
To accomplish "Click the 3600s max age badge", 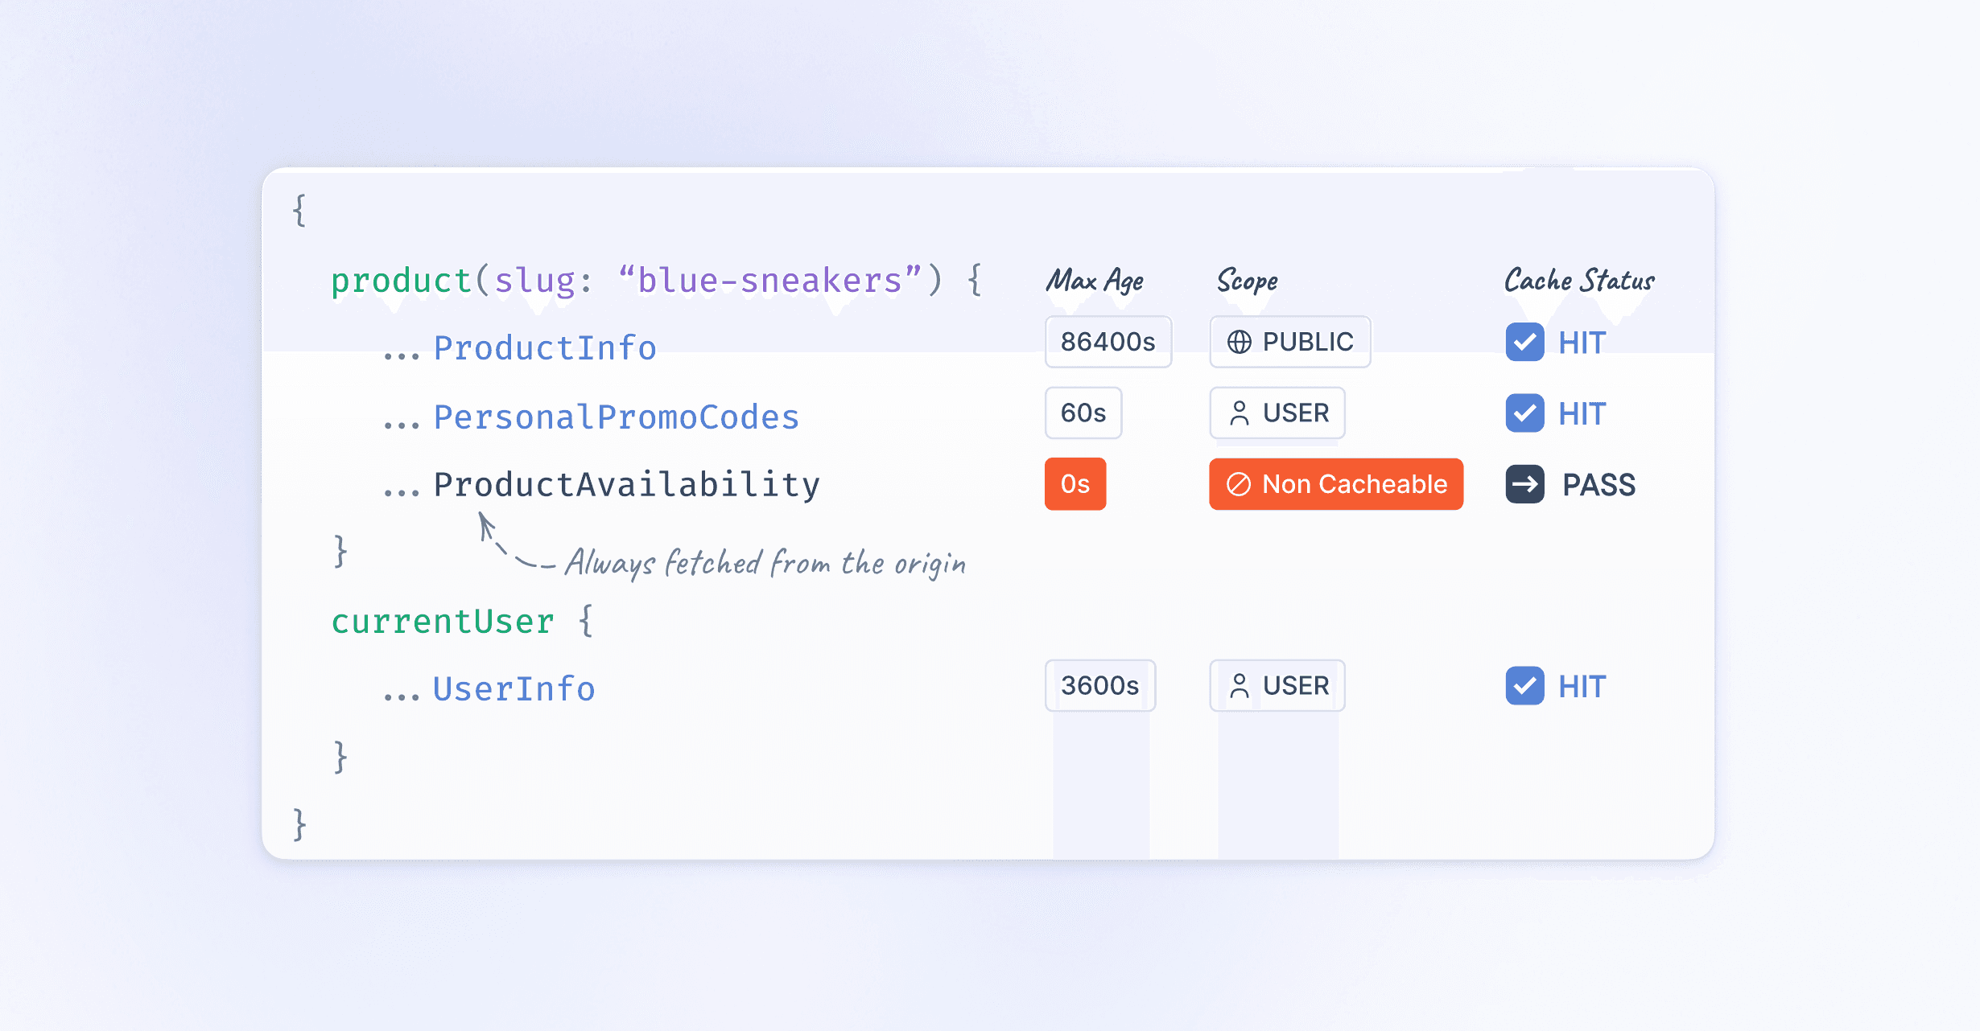I will click(x=1099, y=686).
